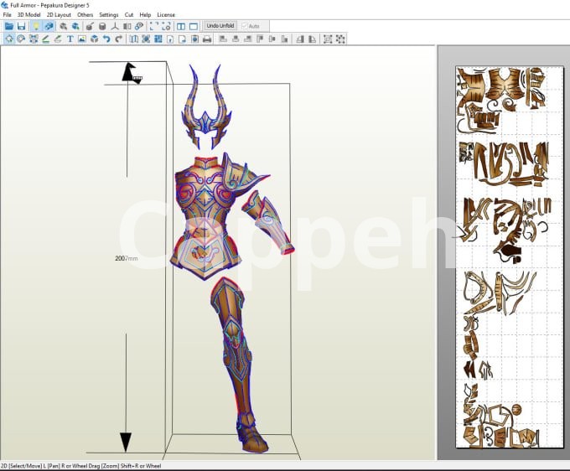Select the Input Text tool icon
The width and height of the screenshot is (570, 471).
[70, 39]
